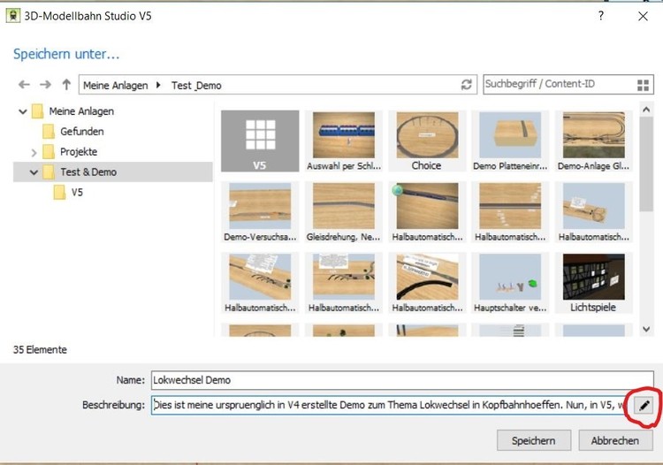
Task: Switch view mode with grid icon
Action: click(643, 85)
